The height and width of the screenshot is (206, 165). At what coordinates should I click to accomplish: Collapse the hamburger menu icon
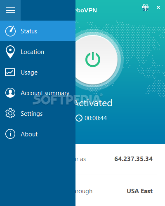coord(10,10)
